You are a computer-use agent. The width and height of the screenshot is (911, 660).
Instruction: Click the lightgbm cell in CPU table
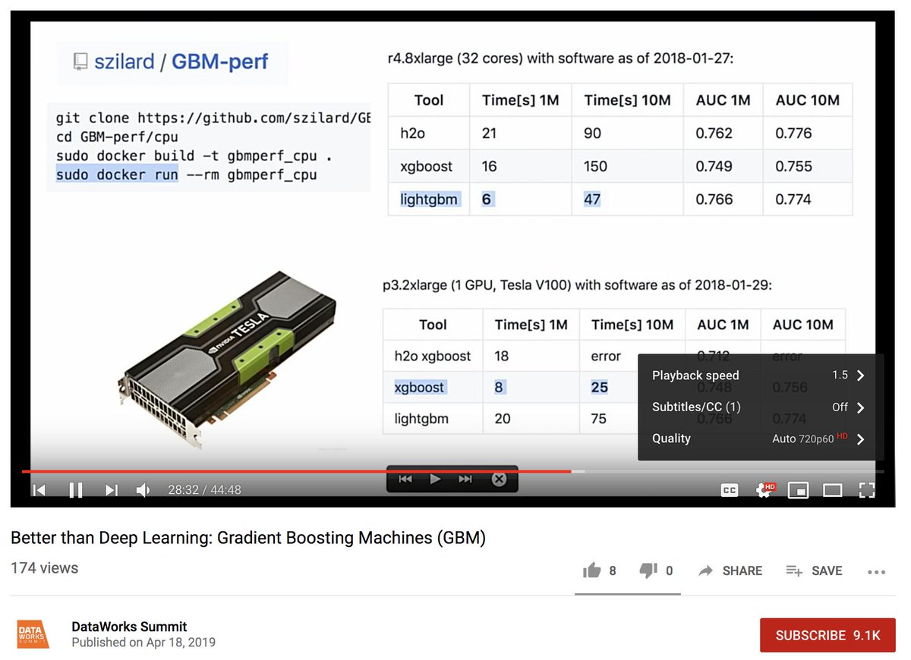coord(429,200)
